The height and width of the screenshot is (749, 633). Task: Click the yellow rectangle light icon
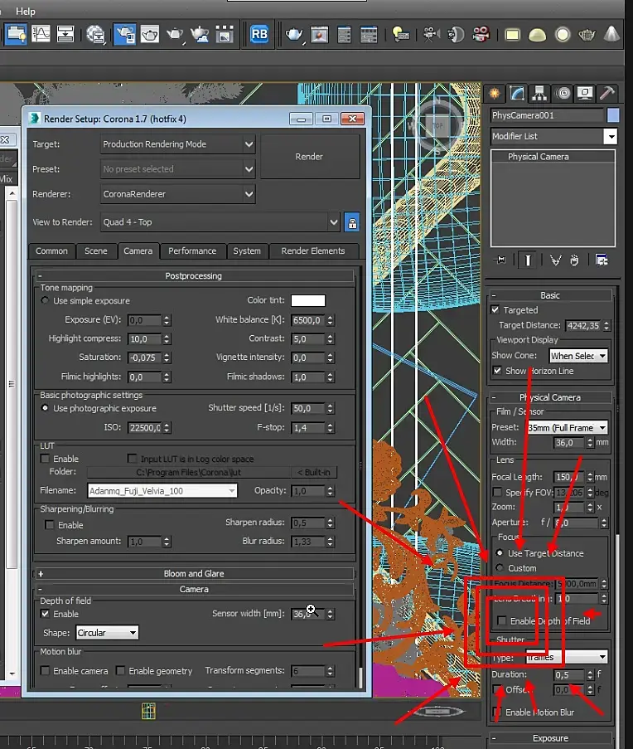512,34
